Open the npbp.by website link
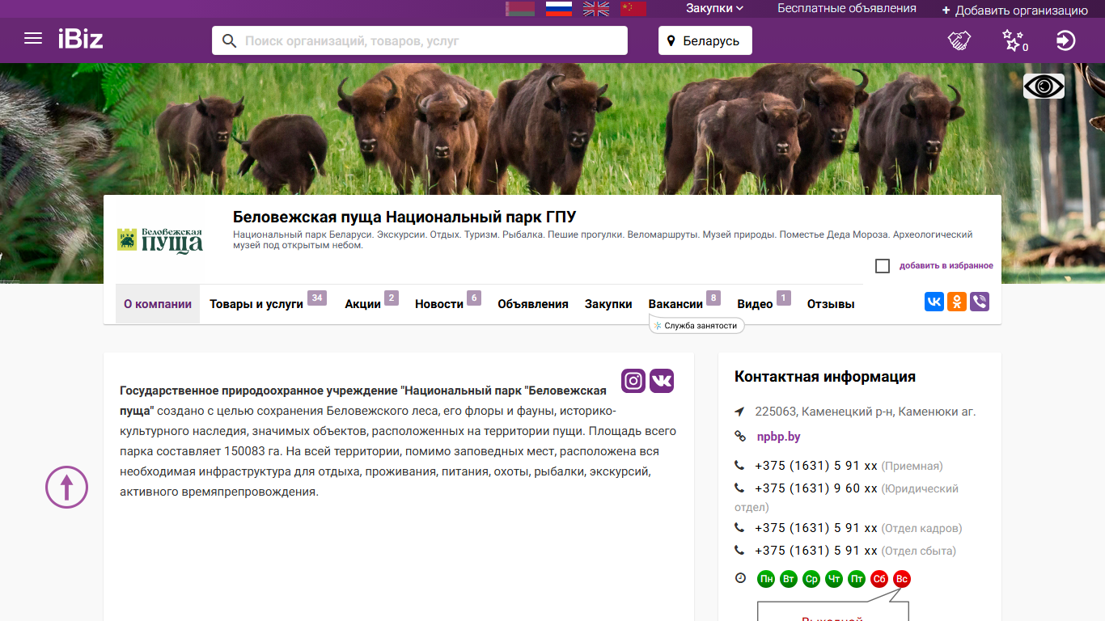The height and width of the screenshot is (621, 1105). (x=778, y=437)
